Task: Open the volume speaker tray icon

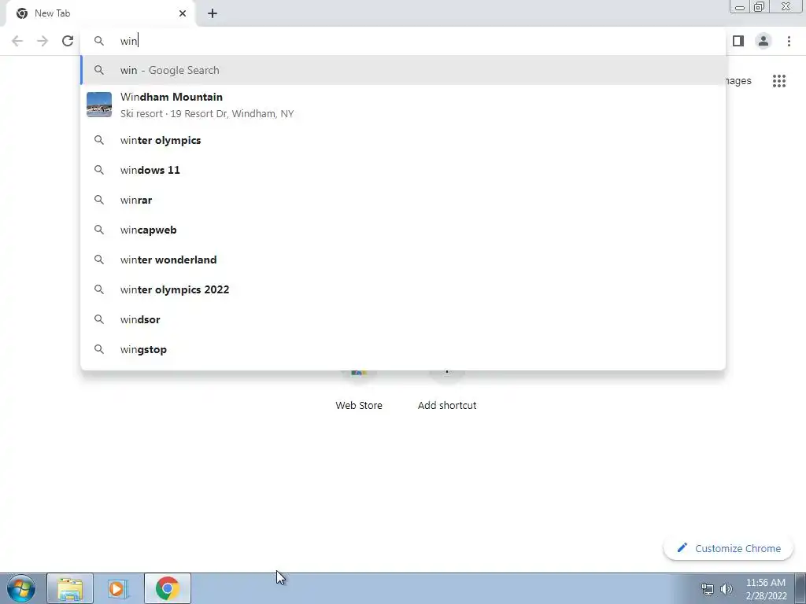Action: click(x=727, y=589)
